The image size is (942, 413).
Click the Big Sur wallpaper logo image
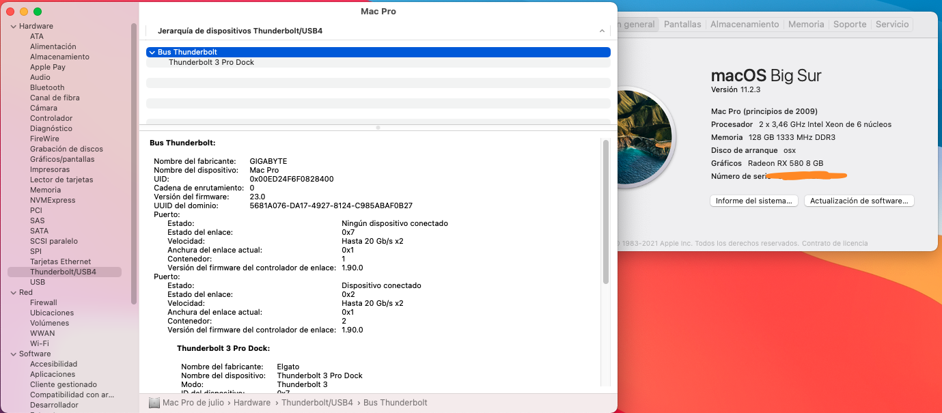point(645,137)
